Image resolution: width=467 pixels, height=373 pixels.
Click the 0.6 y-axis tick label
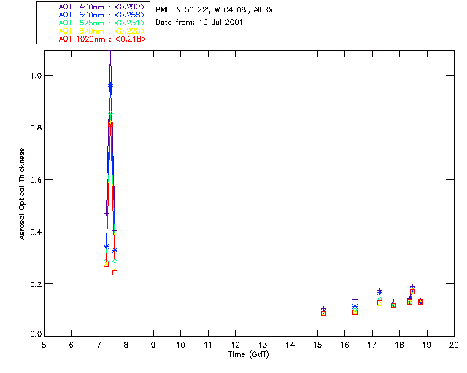click(x=36, y=180)
